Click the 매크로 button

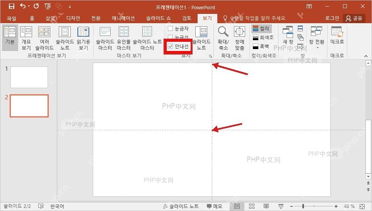[x=337, y=35]
